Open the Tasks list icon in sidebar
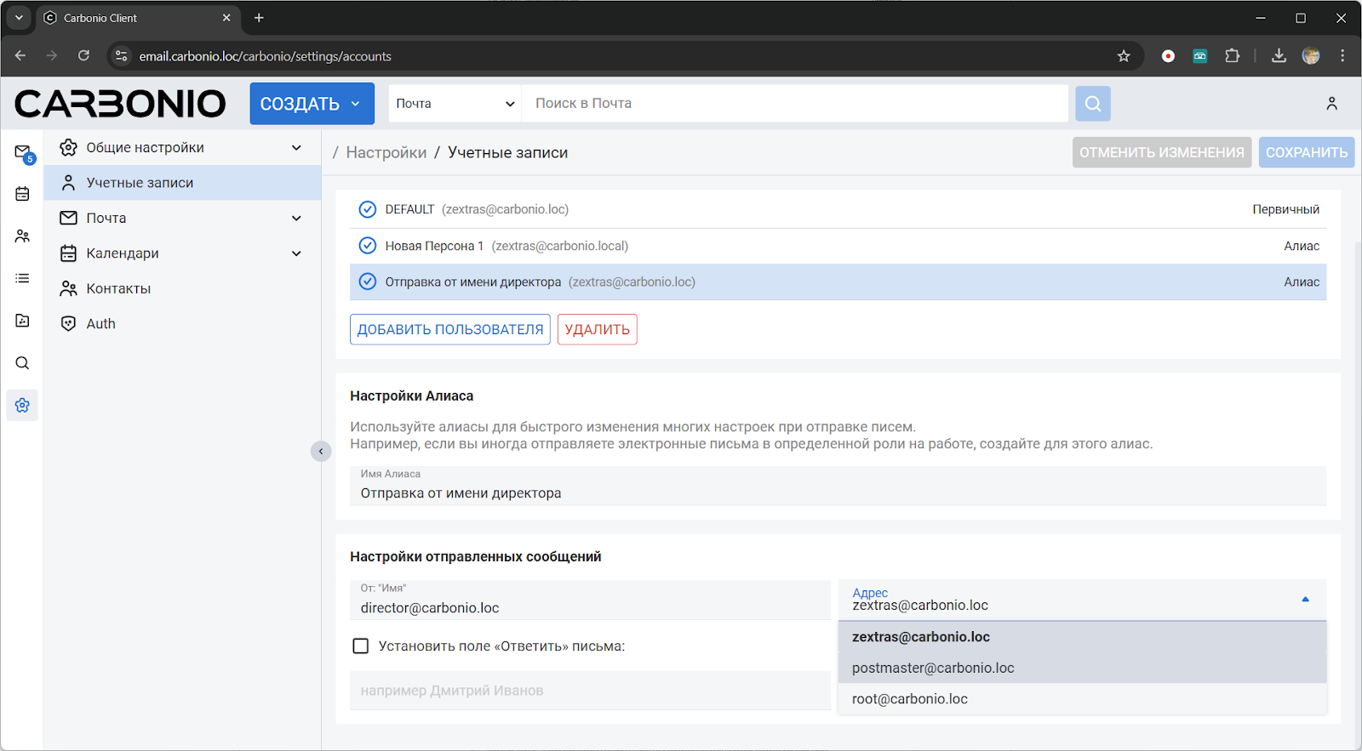Viewport: 1362px width, 751px height. (22, 278)
